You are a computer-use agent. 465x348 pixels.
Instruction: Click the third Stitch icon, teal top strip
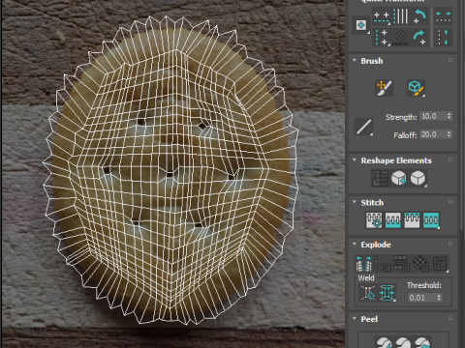pyautogui.click(x=412, y=220)
